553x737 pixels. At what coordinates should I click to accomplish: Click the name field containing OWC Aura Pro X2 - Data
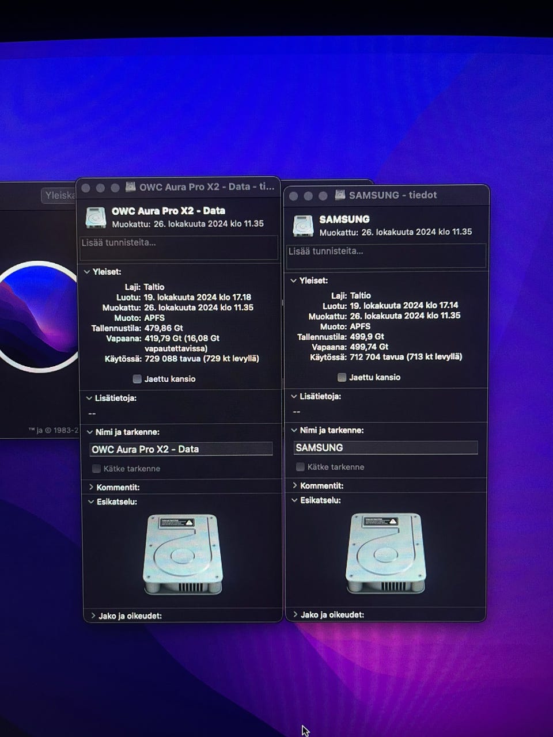pyautogui.click(x=181, y=449)
